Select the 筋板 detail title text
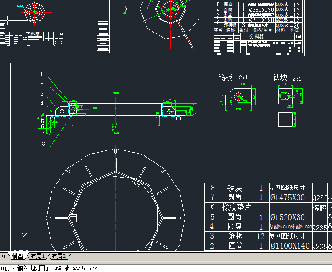 click(225, 78)
